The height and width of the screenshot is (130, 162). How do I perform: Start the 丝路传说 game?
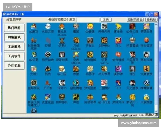tap(34, 83)
